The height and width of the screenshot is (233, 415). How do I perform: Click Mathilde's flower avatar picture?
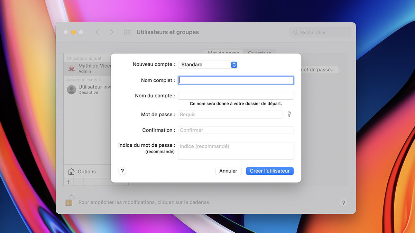point(72,68)
